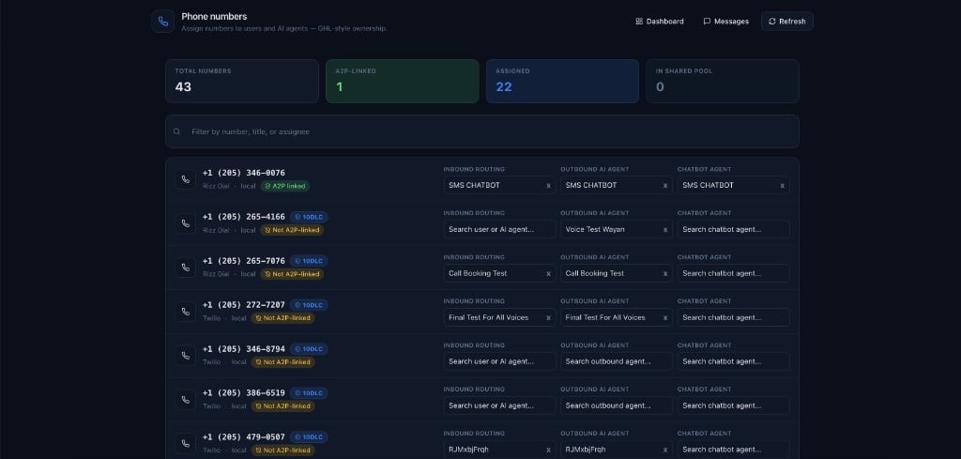
Task: Clear Final Test For All Voices inbound routing
Action: pos(548,318)
